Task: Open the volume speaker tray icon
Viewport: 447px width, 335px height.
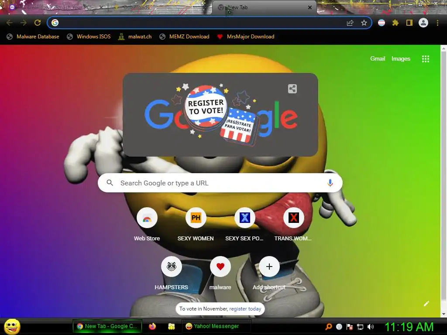Action: pyautogui.click(x=371, y=327)
